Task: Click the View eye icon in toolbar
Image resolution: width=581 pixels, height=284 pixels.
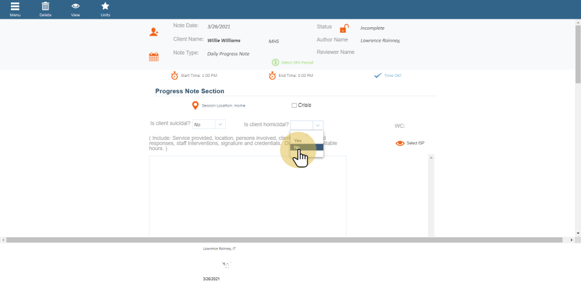Action: point(76,7)
